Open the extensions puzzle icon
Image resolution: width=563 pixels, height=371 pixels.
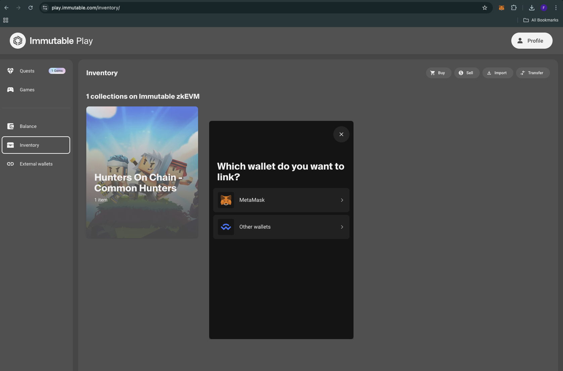tap(514, 8)
